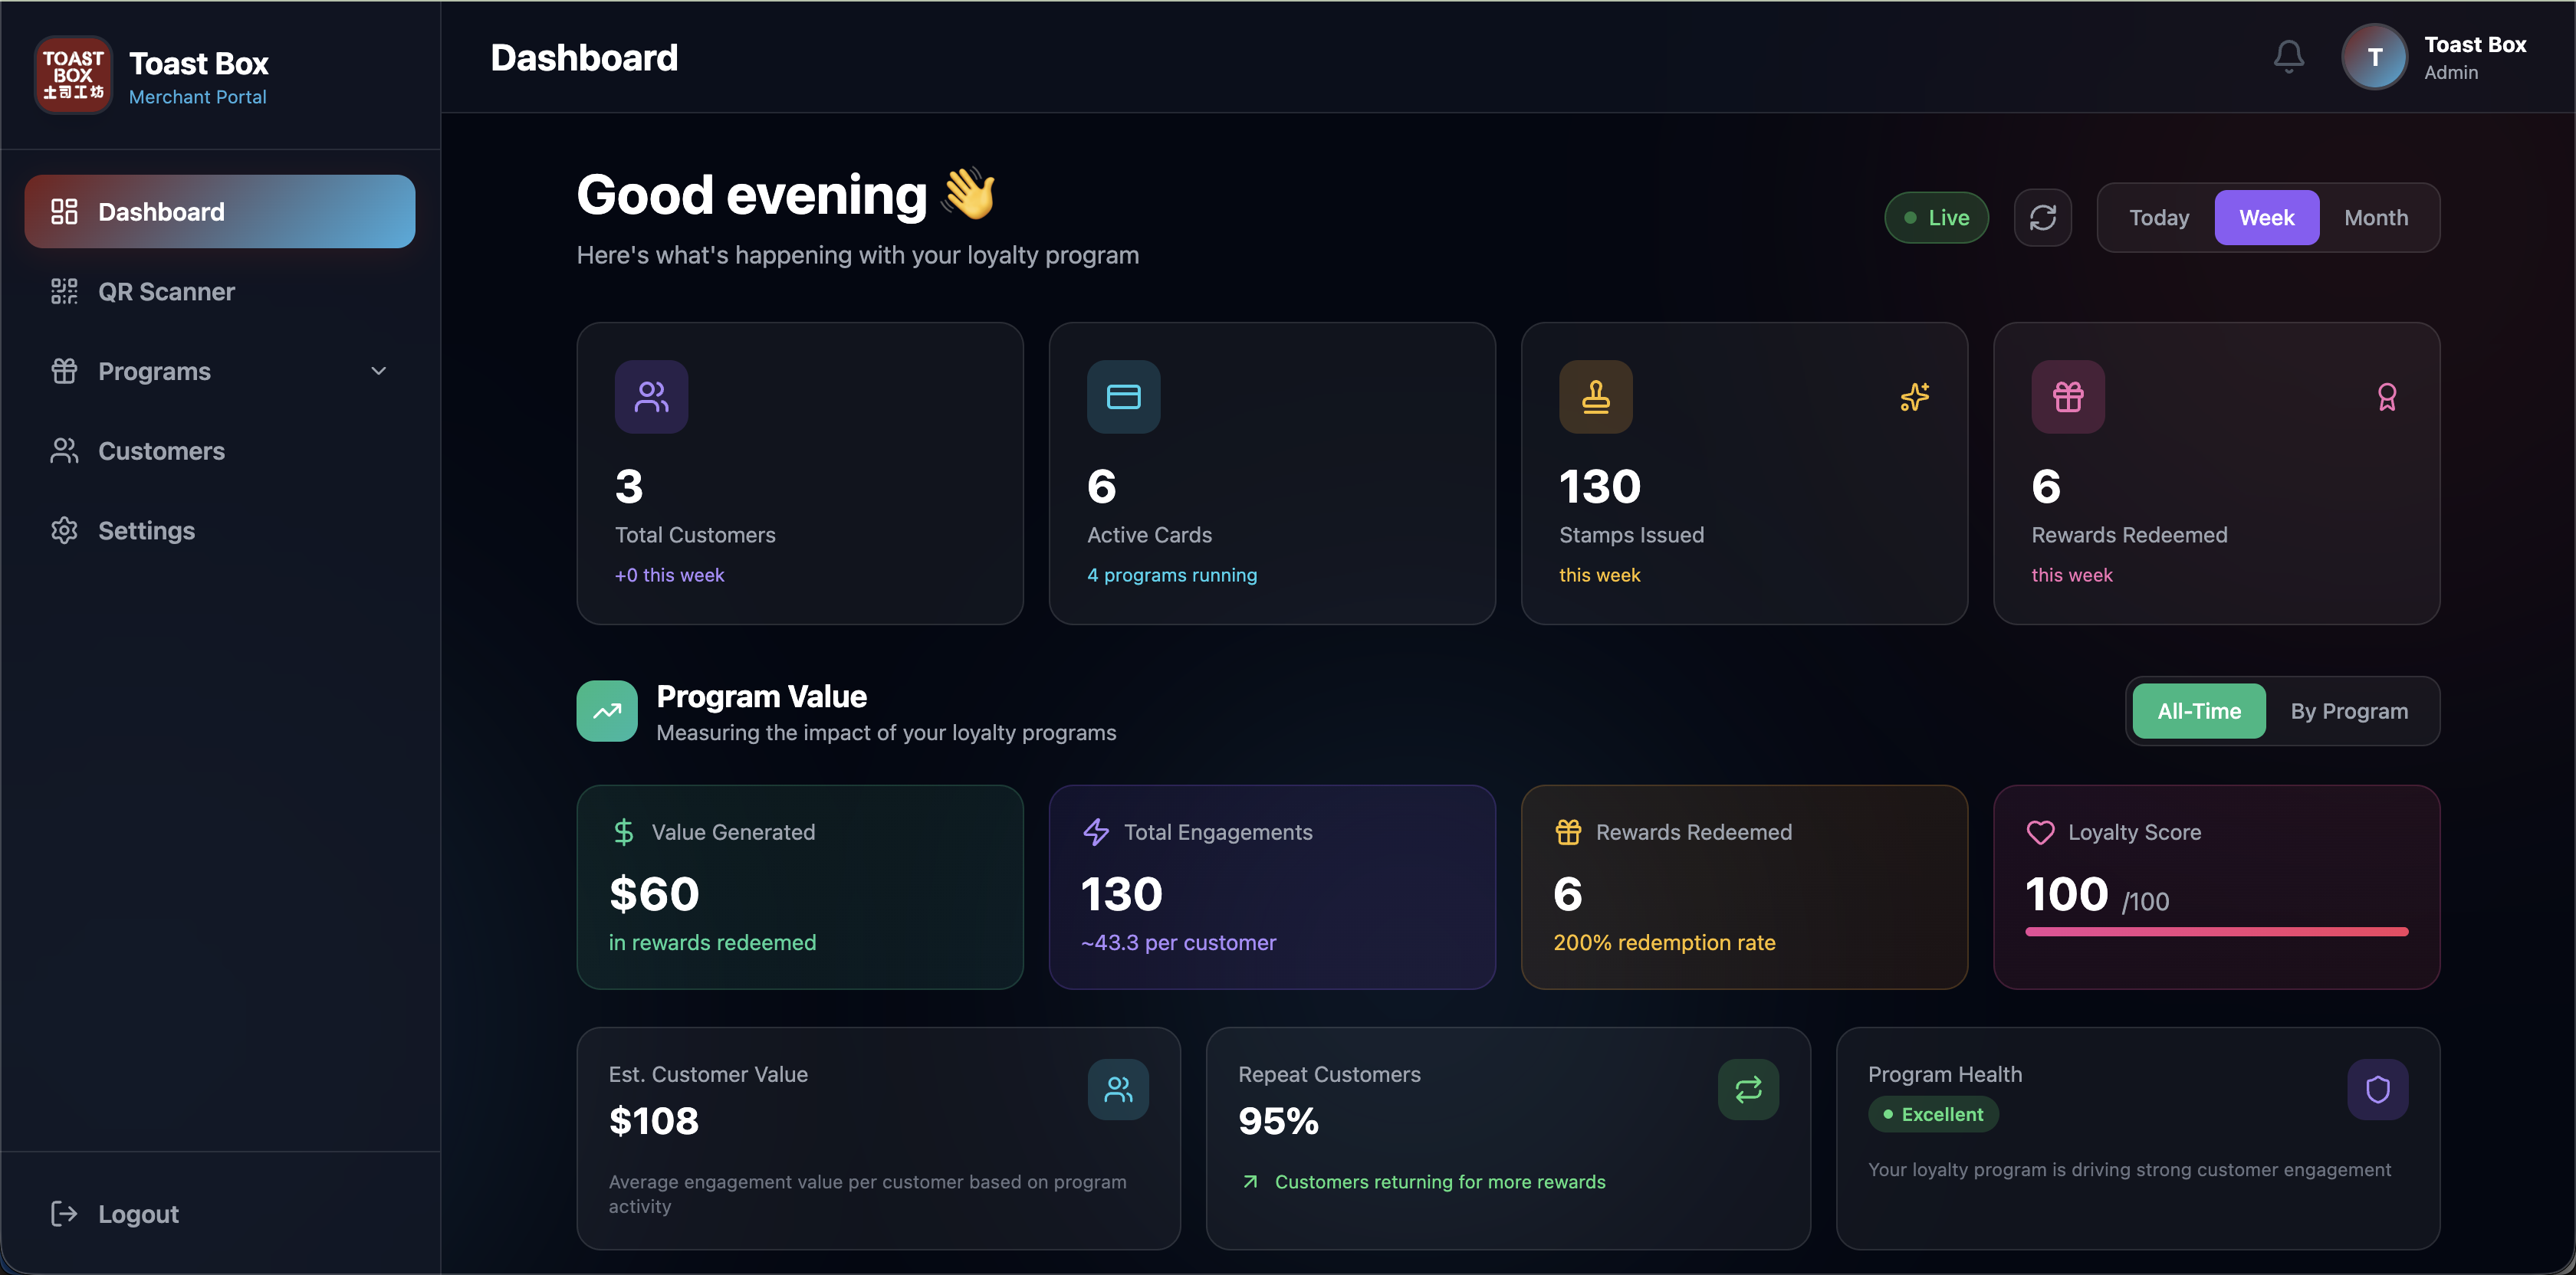The height and width of the screenshot is (1275, 2576).
Task: Open Settings via the gear icon
Action: [x=64, y=529]
